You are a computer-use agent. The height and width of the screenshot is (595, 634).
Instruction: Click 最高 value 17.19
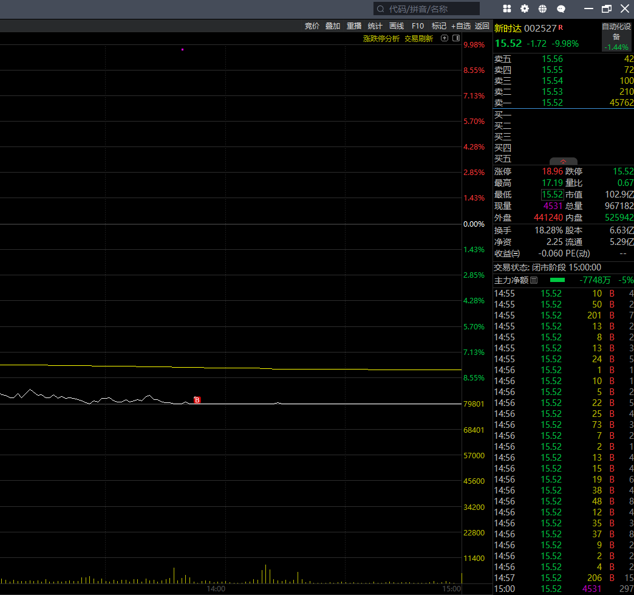(x=553, y=183)
